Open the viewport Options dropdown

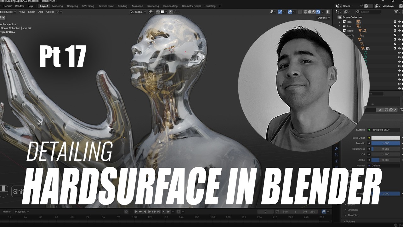point(324,18)
